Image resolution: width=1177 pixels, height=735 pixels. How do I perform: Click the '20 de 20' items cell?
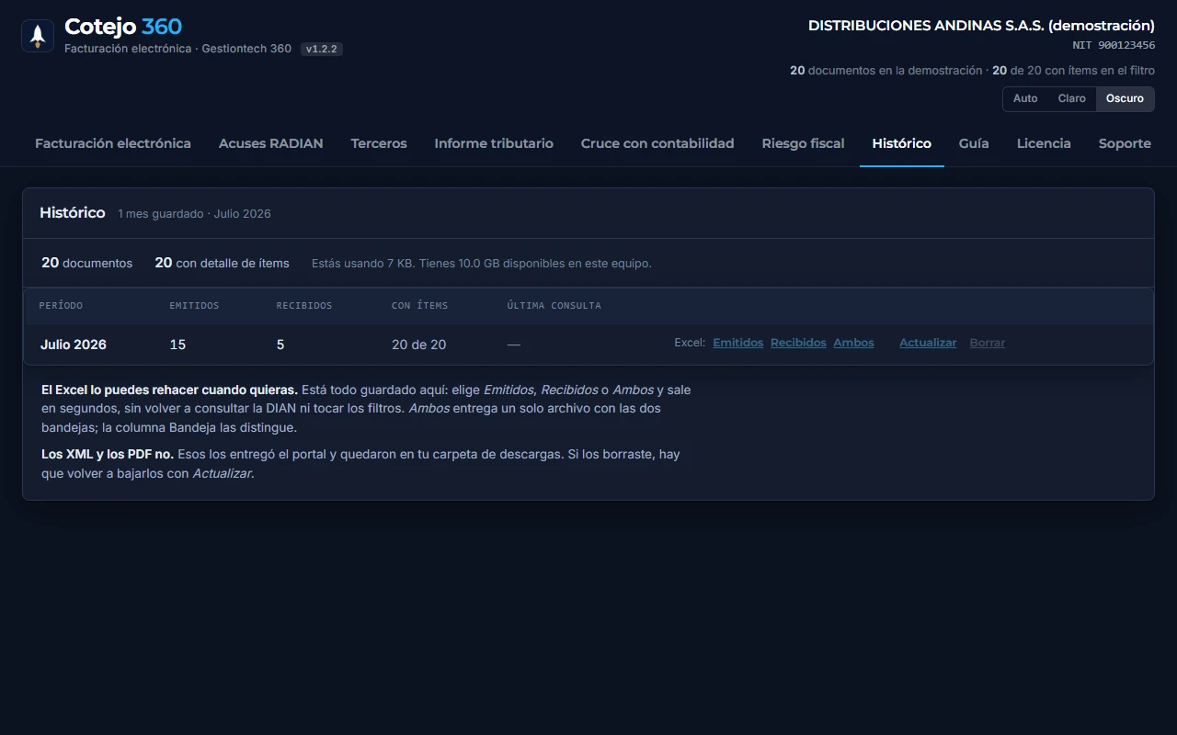(419, 345)
